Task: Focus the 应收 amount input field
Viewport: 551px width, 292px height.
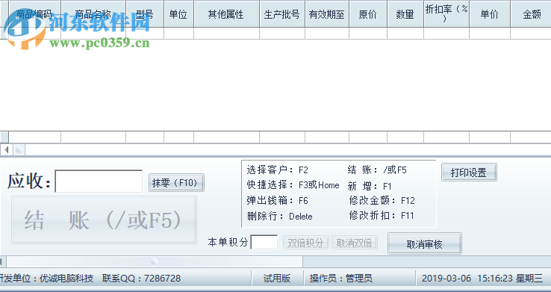Action: click(99, 181)
